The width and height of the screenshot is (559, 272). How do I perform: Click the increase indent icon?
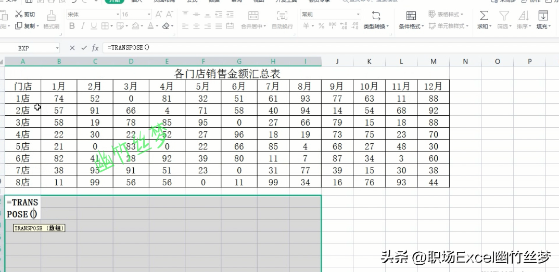[230, 15]
